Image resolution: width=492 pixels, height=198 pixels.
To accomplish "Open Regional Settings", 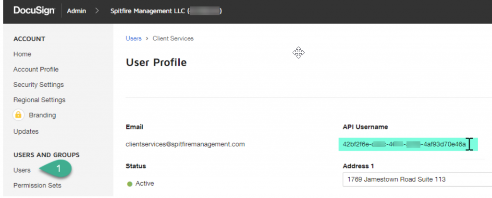I will coord(39,100).
